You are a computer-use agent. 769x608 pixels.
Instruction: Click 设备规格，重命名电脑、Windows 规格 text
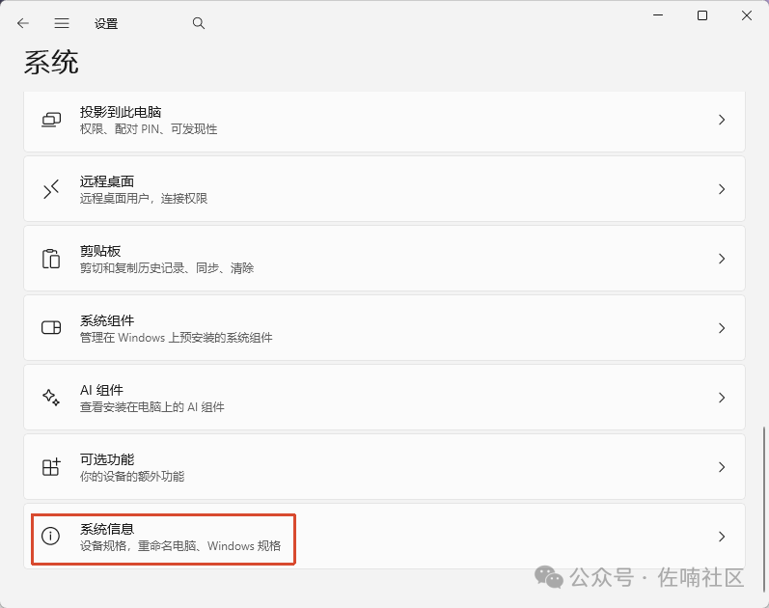coord(180,545)
